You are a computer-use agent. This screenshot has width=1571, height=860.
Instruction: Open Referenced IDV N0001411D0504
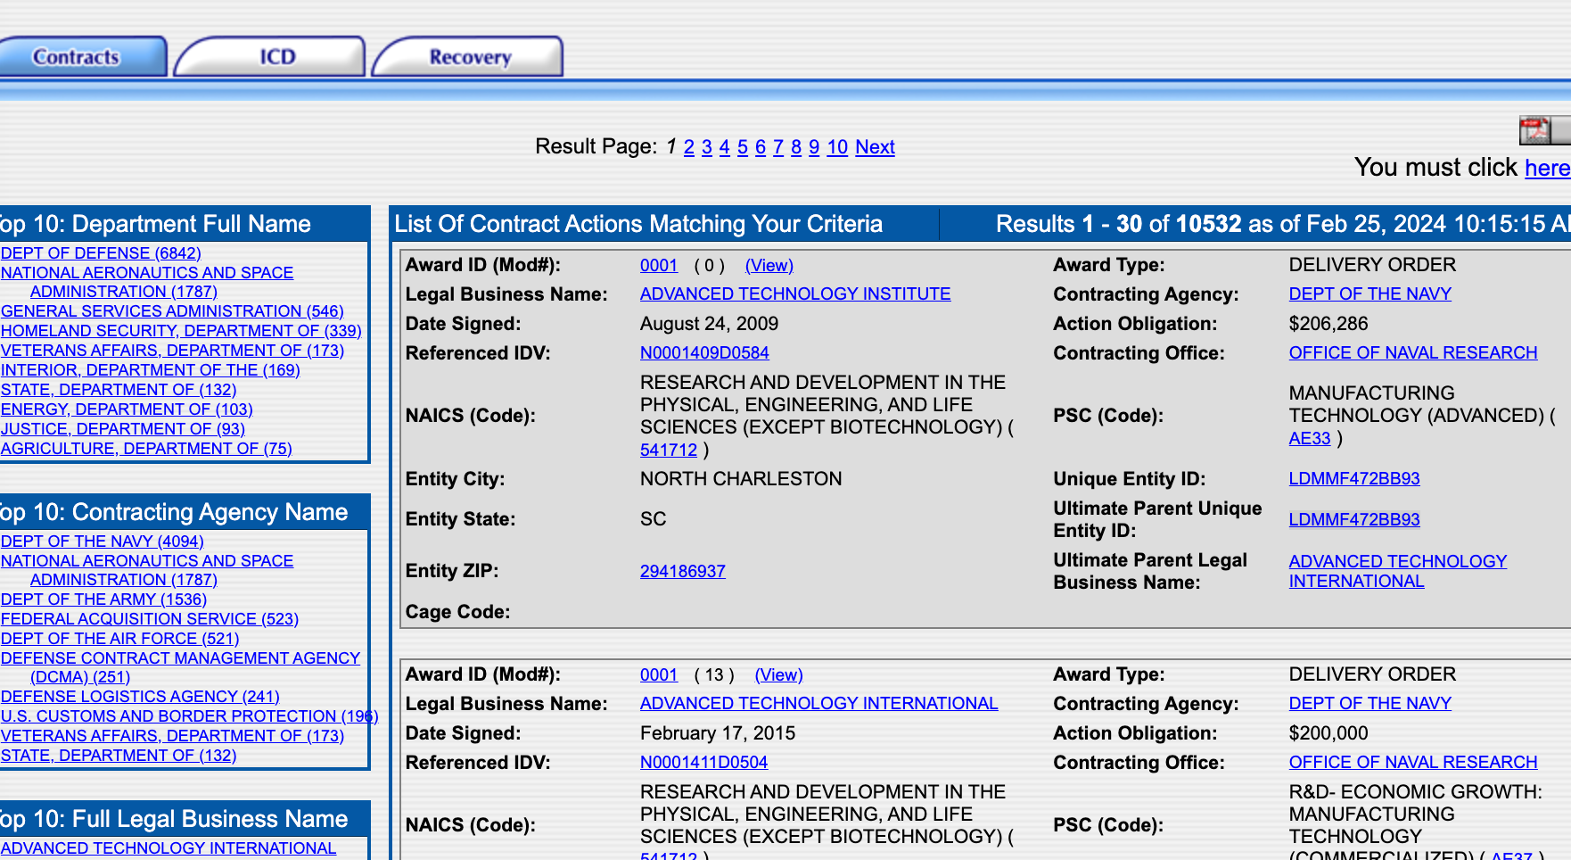704,763
